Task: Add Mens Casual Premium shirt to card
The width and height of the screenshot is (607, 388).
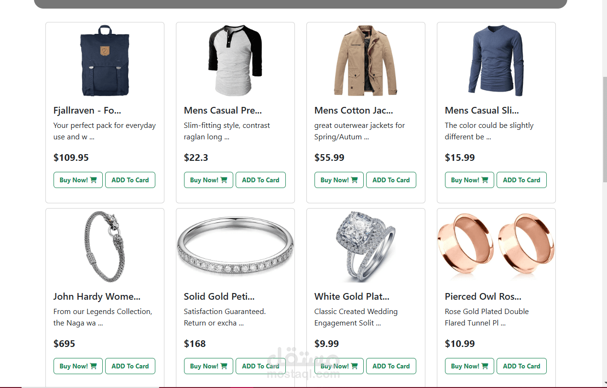Action: click(x=260, y=180)
